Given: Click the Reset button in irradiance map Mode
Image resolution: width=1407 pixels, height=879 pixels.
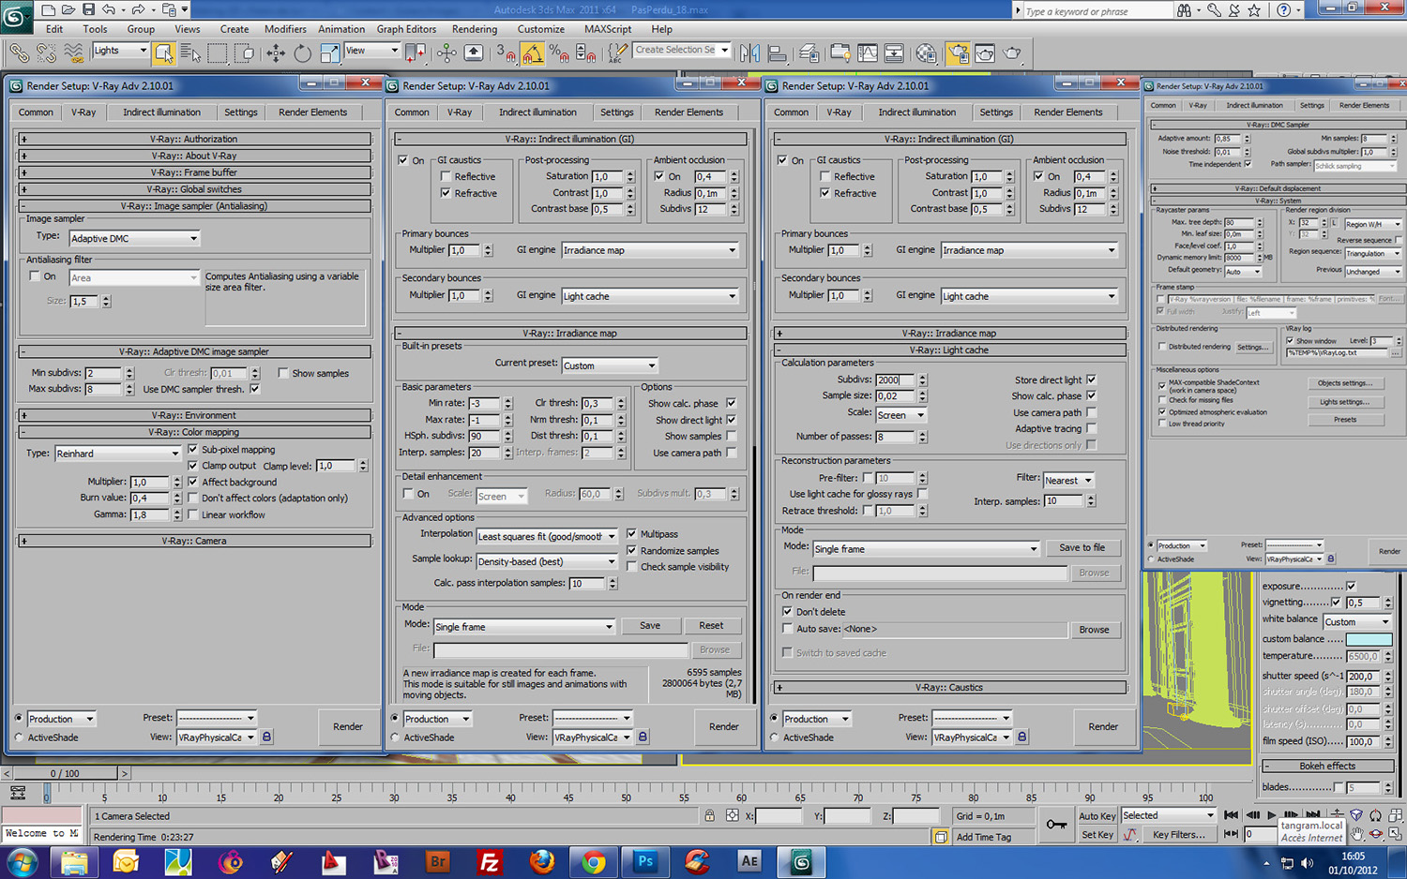Looking at the screenshot, I should pos(711,625).
